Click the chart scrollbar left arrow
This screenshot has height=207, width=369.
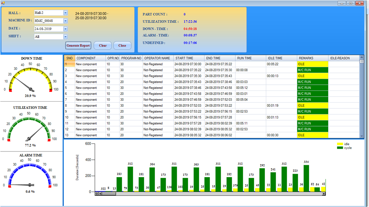pos(101,194)
